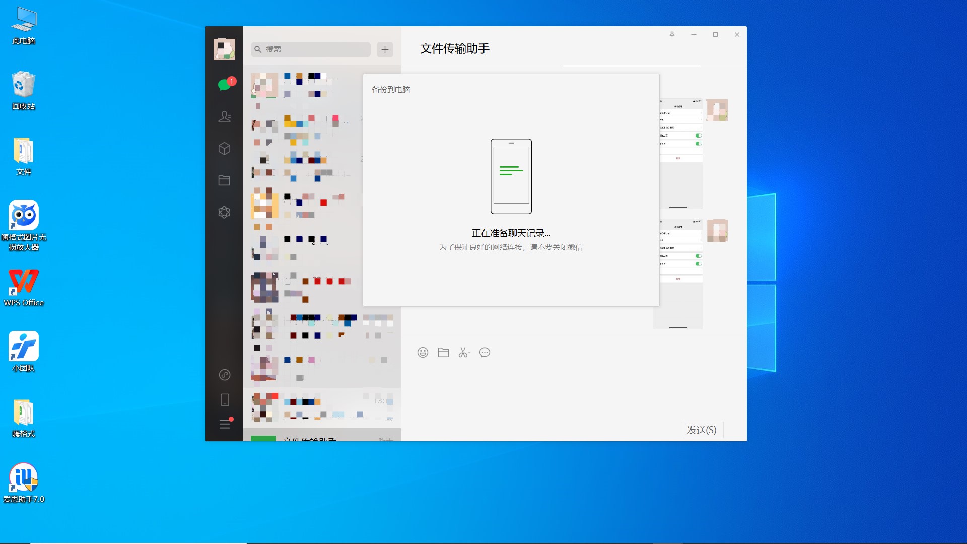Open the emoji picker in chat toolbar
The width and height of the screenshot is (967, 544).
click(x=423, y=353)
